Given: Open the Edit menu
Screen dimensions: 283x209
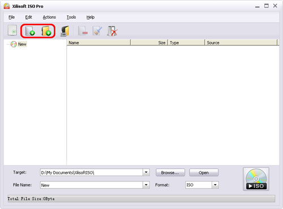Looking at the screenshot, I should click(x=28, y=17).
